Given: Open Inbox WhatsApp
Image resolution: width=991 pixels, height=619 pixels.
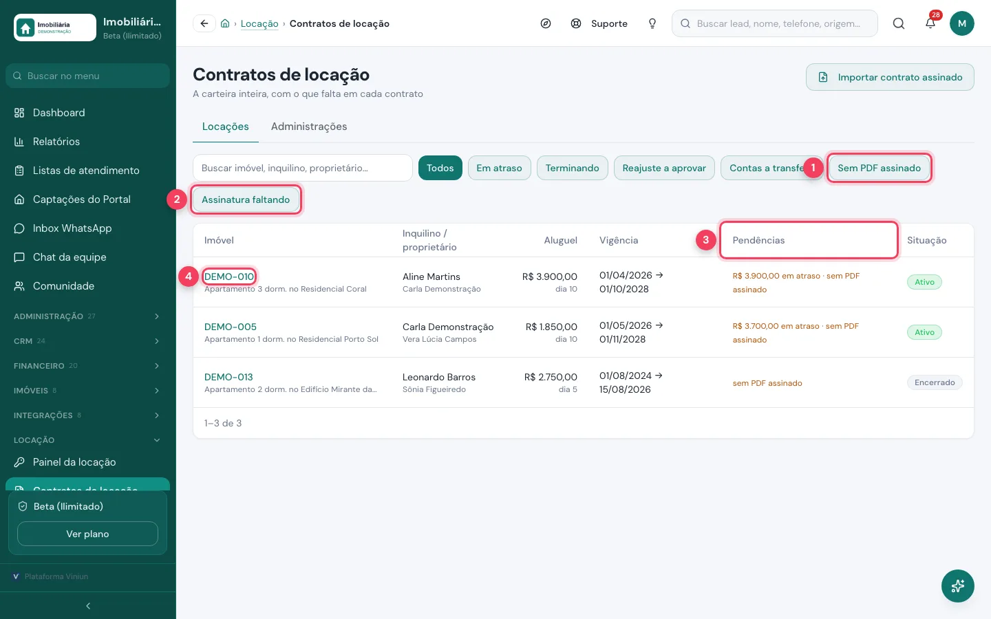Looking at the screenshot, I should (87, 228).
